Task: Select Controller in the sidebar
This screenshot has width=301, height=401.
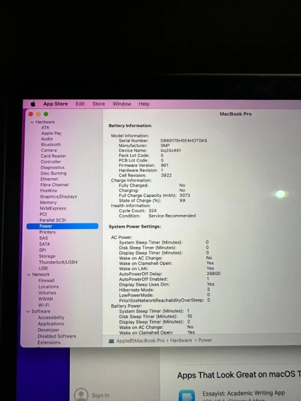Action: pyautogui.click(x=51, y=161)
